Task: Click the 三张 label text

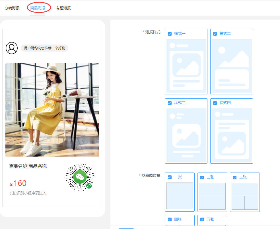Action: 243,177
